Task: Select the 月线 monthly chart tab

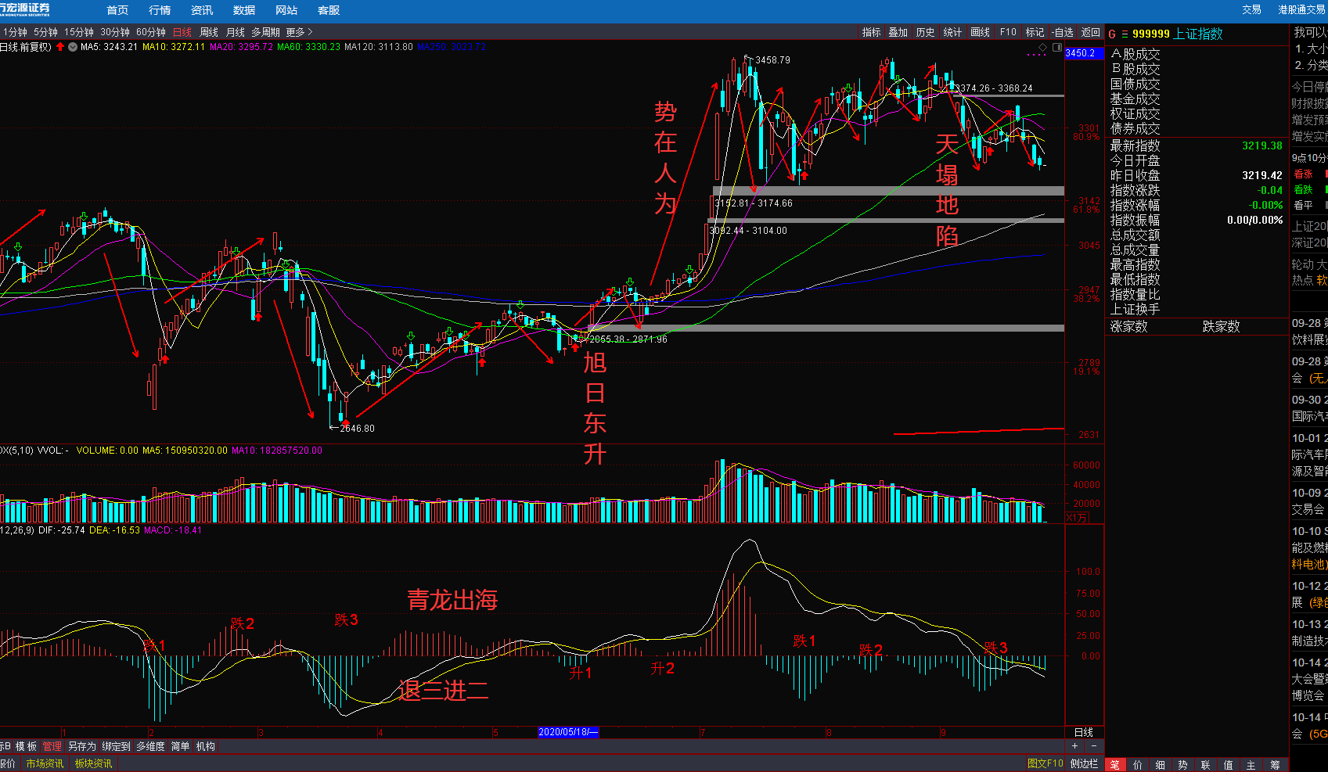Action: [x=235, y=32]
